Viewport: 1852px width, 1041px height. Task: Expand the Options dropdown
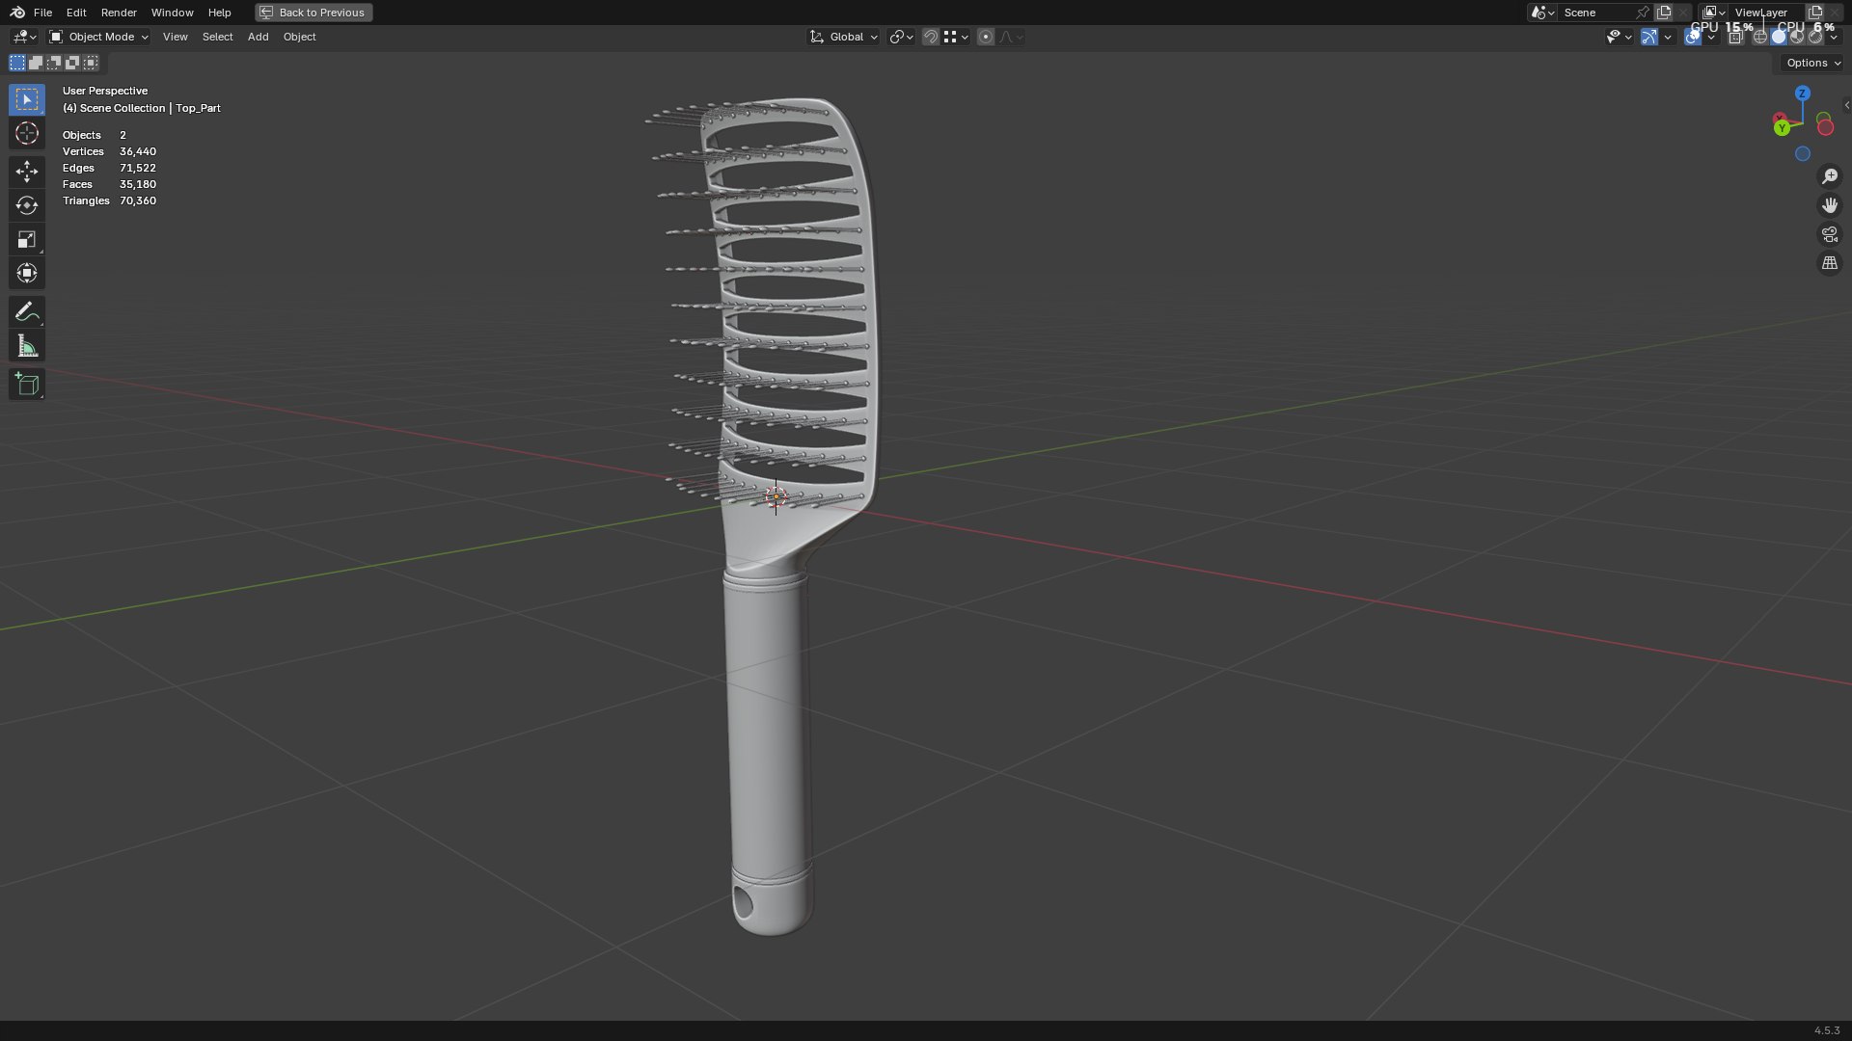pos(1812,63)
